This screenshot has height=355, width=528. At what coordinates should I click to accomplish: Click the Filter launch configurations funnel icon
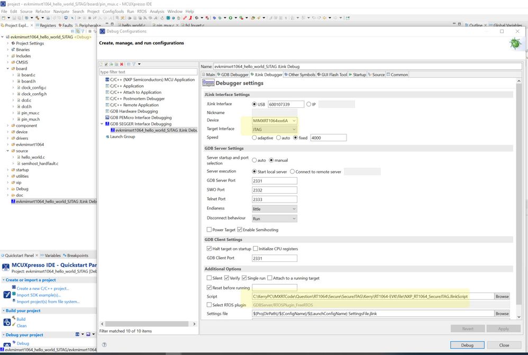tap(134, 64)
